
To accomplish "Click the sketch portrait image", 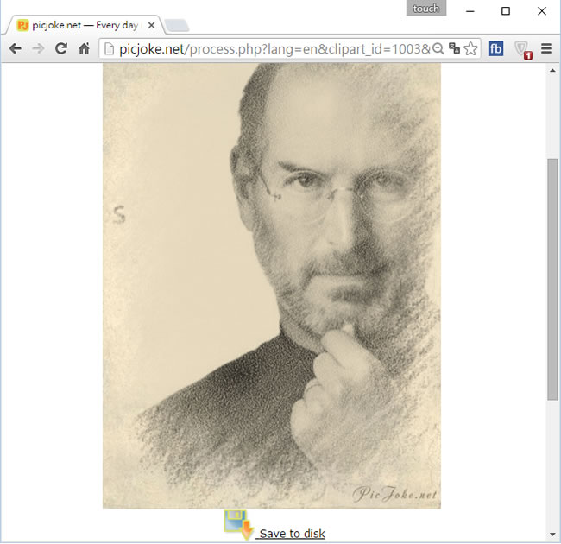I will pyautogui.click(x=271, y=285).
